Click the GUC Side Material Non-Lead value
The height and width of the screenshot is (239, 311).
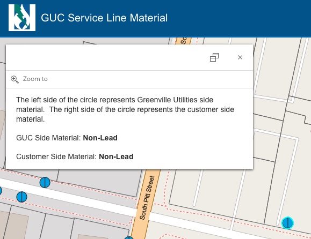click(x=100, y=138)
